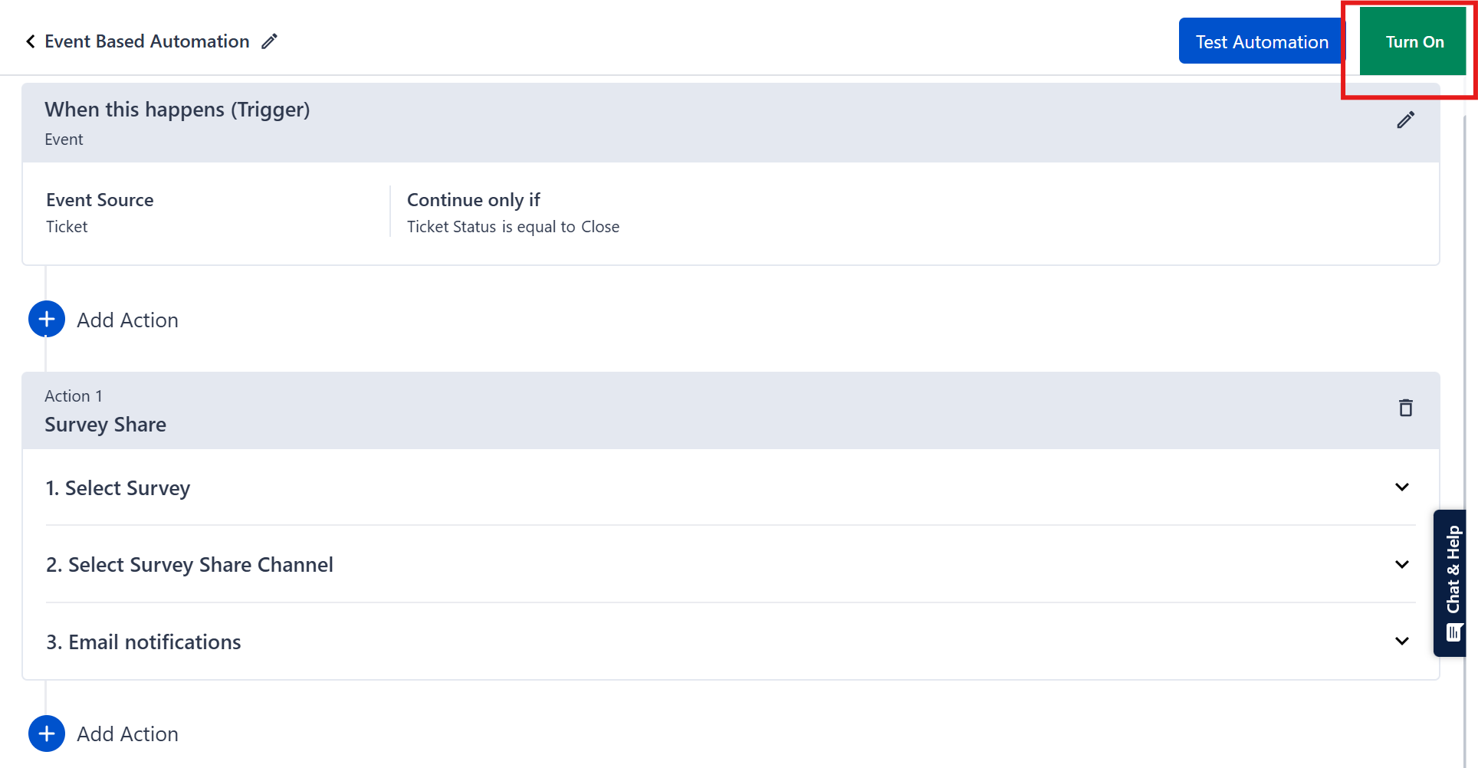The width and height of the screenshot is (1478, 768).
Task: Edit the trigger using its pencil icon
Action: (1405, 120)
